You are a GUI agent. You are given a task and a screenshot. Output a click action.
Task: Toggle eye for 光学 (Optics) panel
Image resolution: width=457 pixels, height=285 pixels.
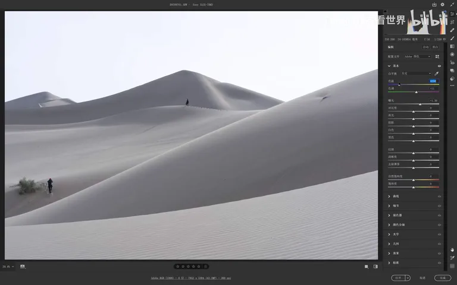tap(439, 235)
